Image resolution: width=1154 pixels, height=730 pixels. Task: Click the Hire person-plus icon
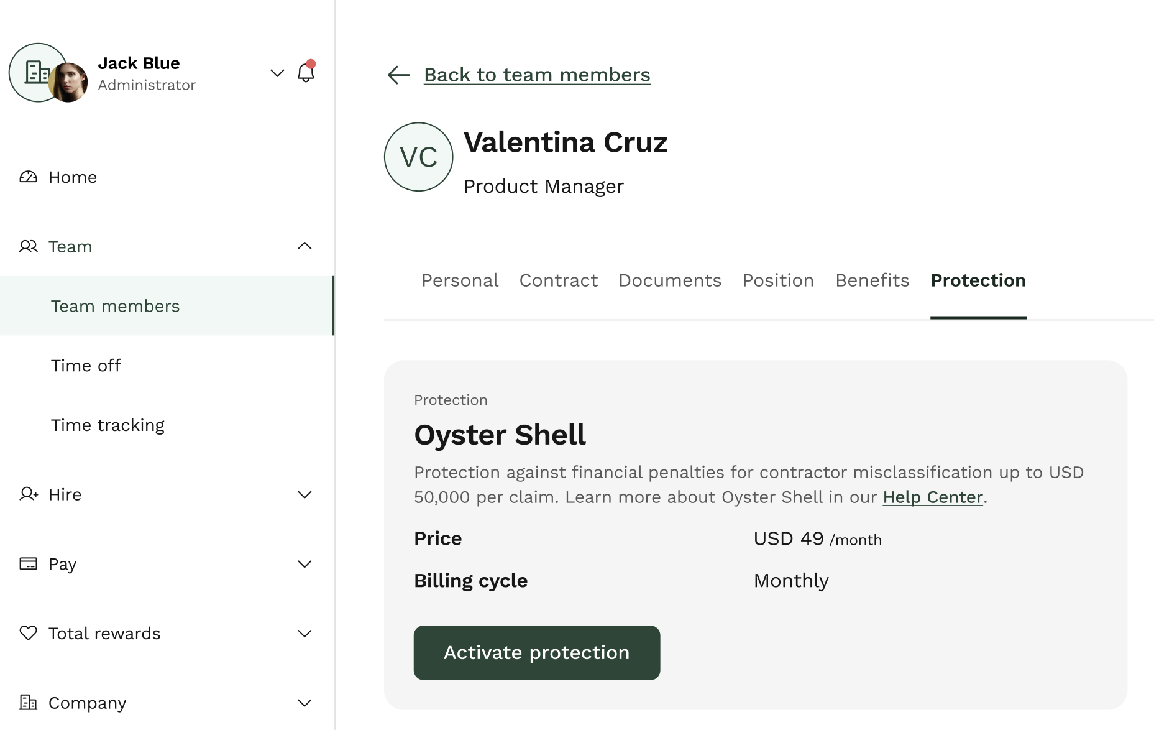(x=27, y=494)
